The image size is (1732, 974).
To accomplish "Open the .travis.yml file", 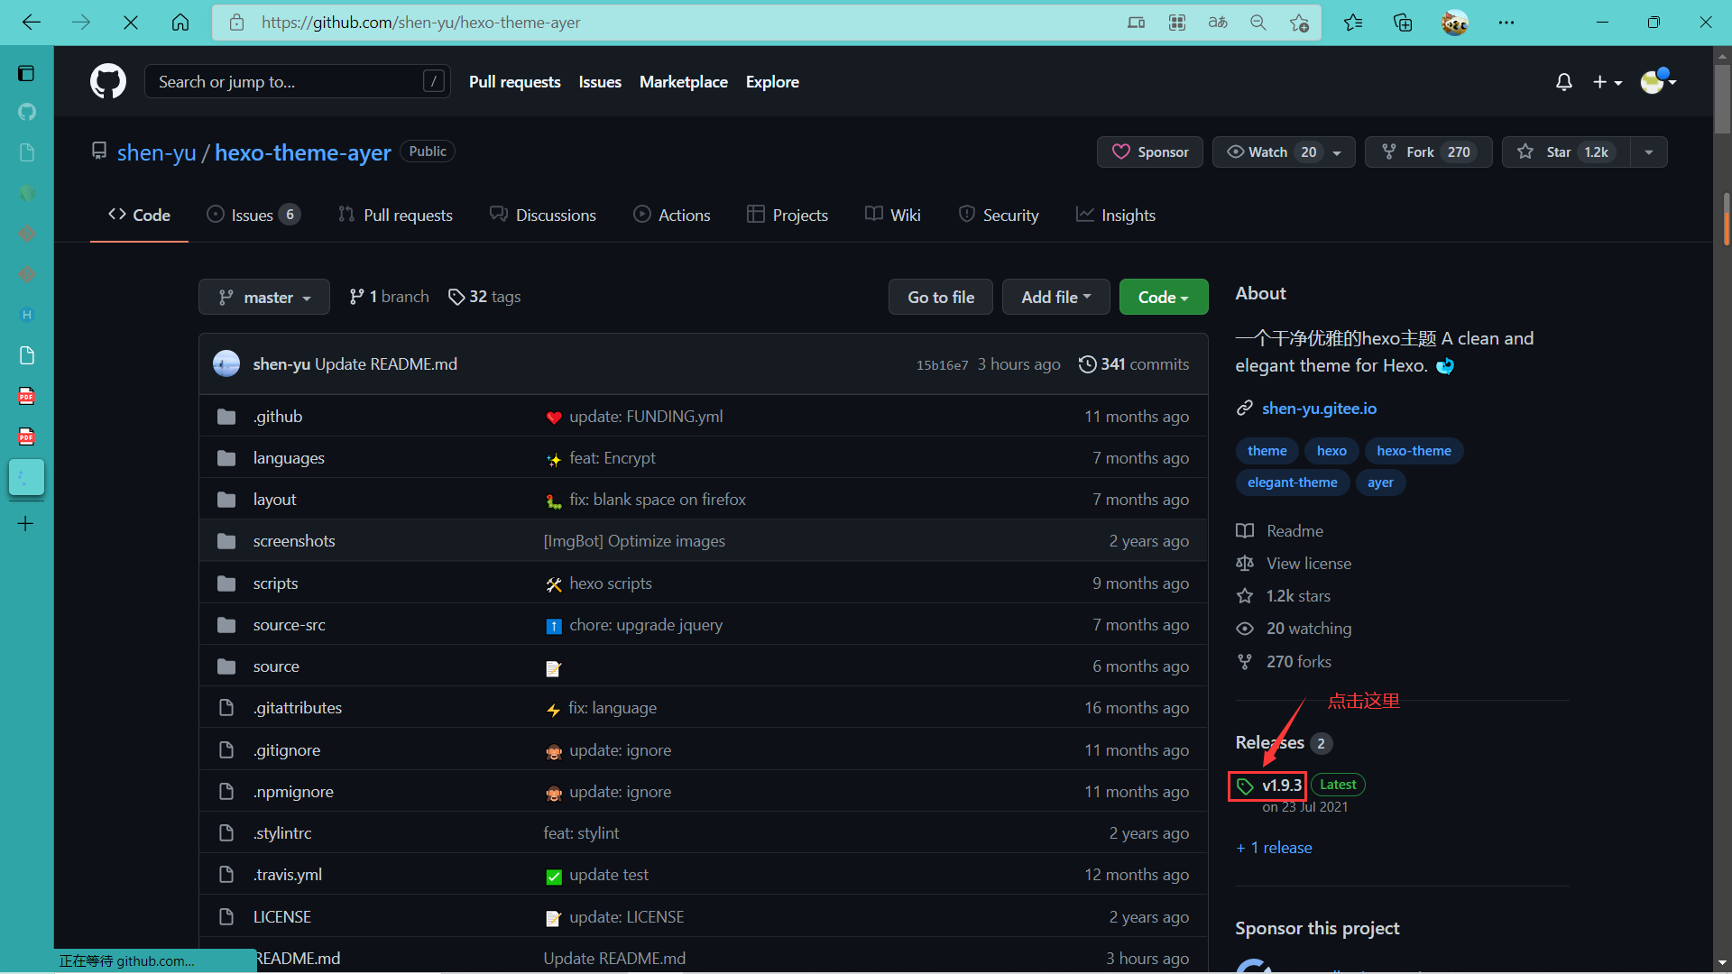I will coord(288,875).
